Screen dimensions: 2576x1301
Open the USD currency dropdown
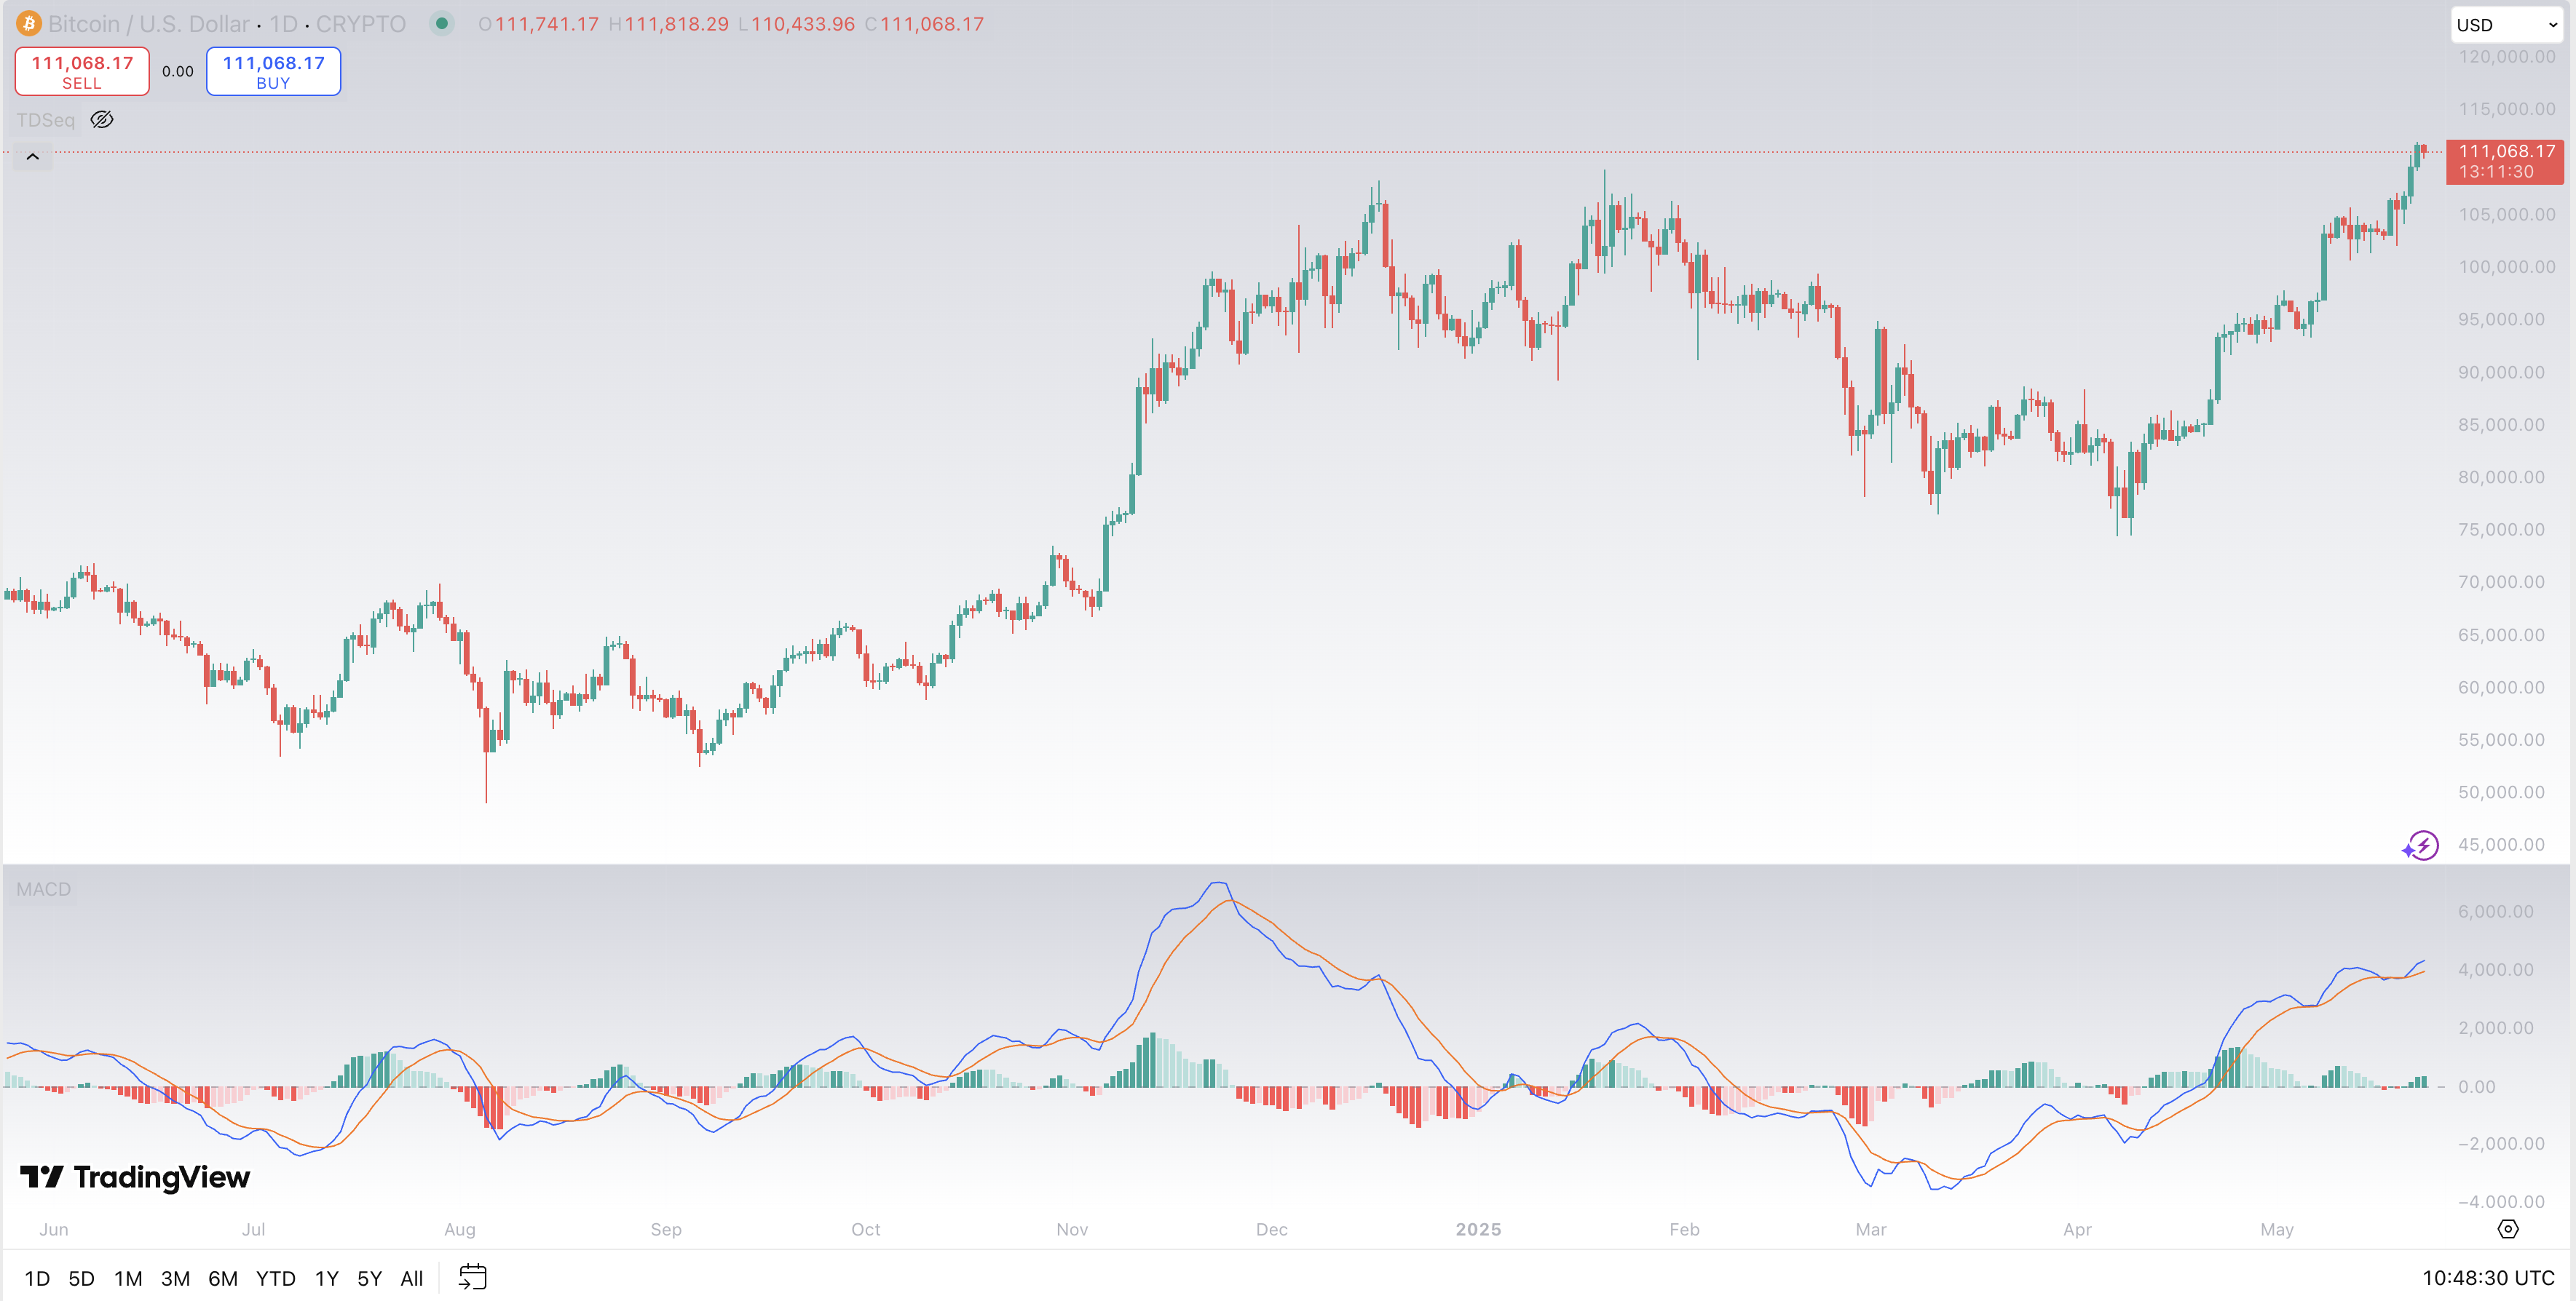pyautogui.click(x=2506, y=25)
